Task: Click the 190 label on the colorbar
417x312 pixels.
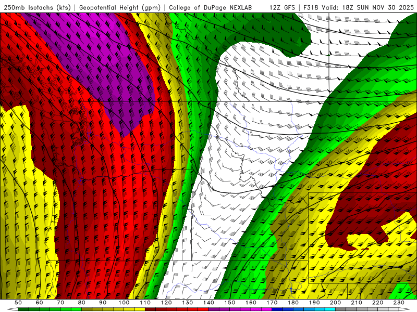Action: pyautogui.click(x=314, y=303)
